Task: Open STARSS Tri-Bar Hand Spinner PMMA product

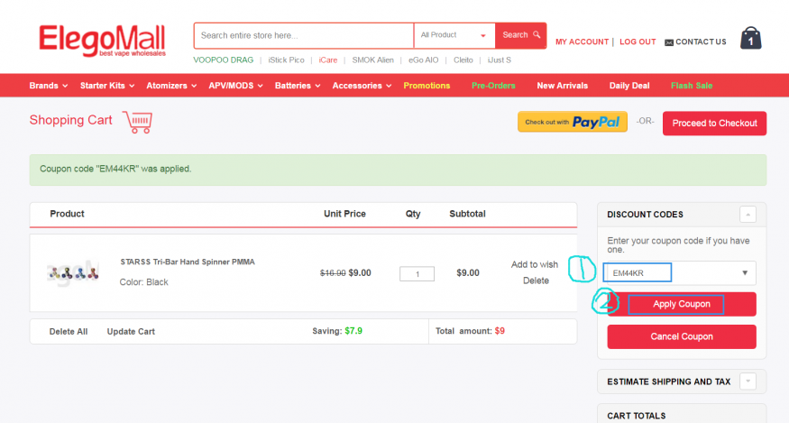Action: click(188, 262)
